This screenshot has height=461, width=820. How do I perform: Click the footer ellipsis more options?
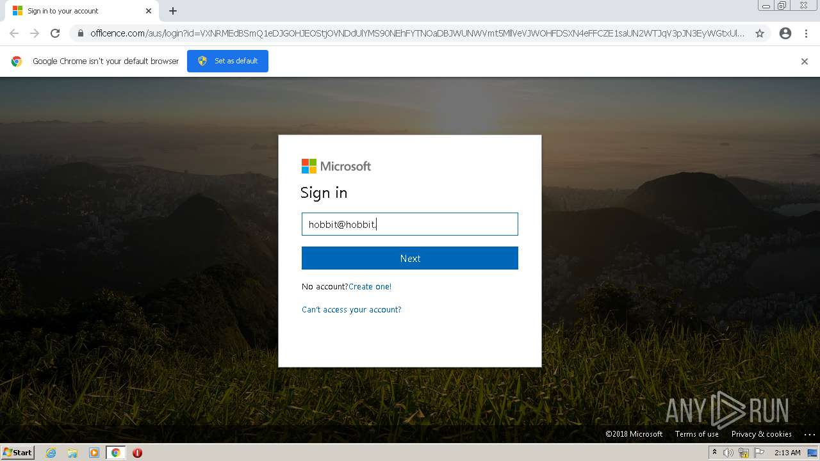[x=810, y=434]
